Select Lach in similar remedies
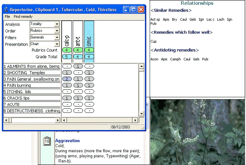Viewport: 246px width, 165px height. pos(221,19)
